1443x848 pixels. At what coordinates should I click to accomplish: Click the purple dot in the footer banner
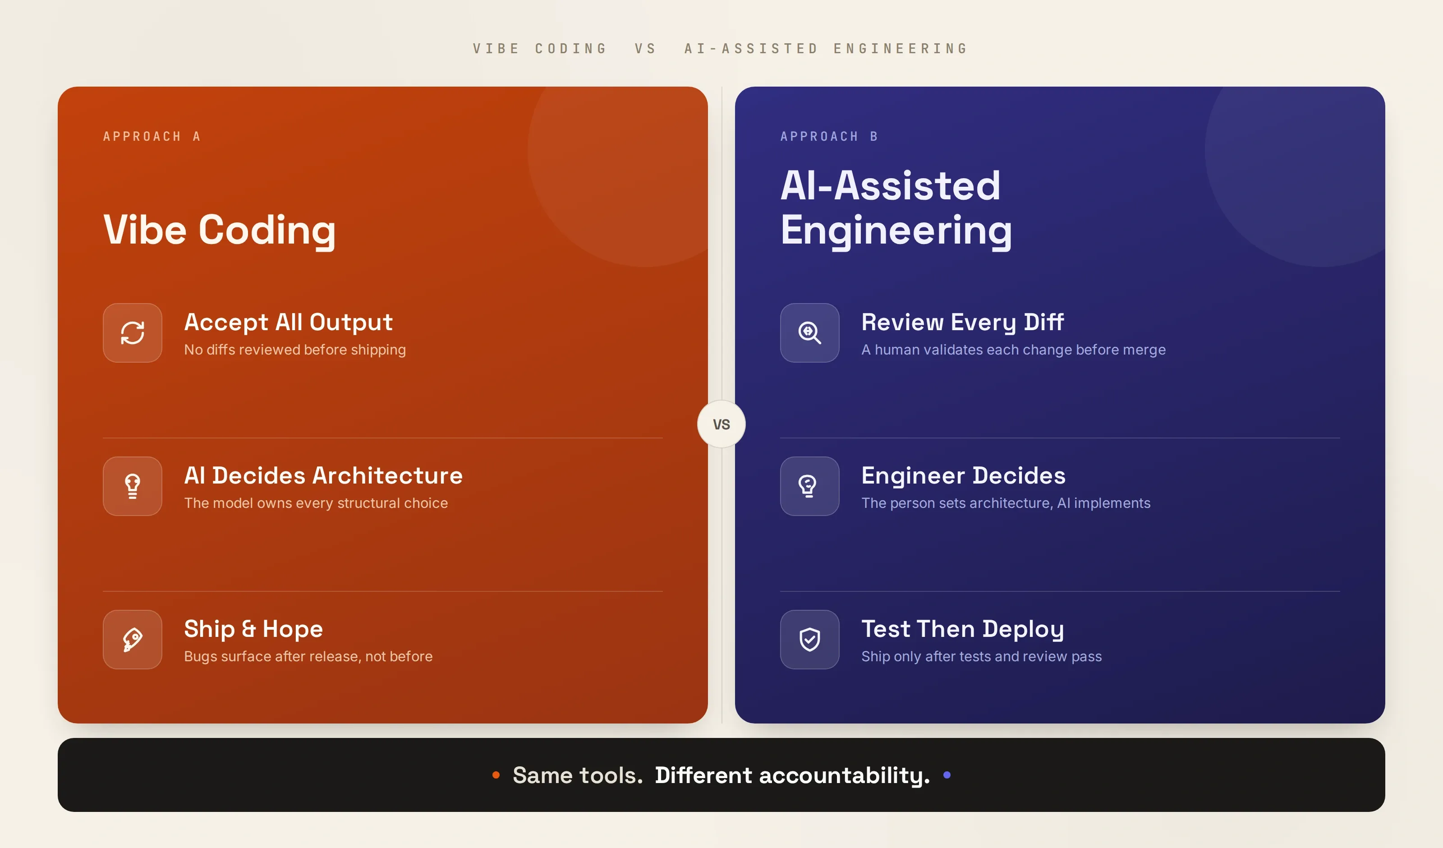(x=947, y=775)
